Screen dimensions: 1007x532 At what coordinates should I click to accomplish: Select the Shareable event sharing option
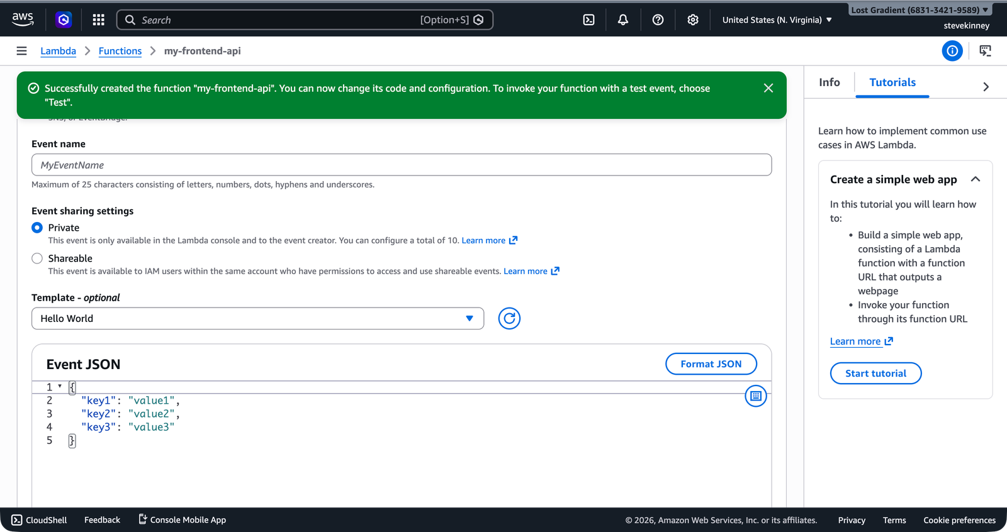[37, 258]
